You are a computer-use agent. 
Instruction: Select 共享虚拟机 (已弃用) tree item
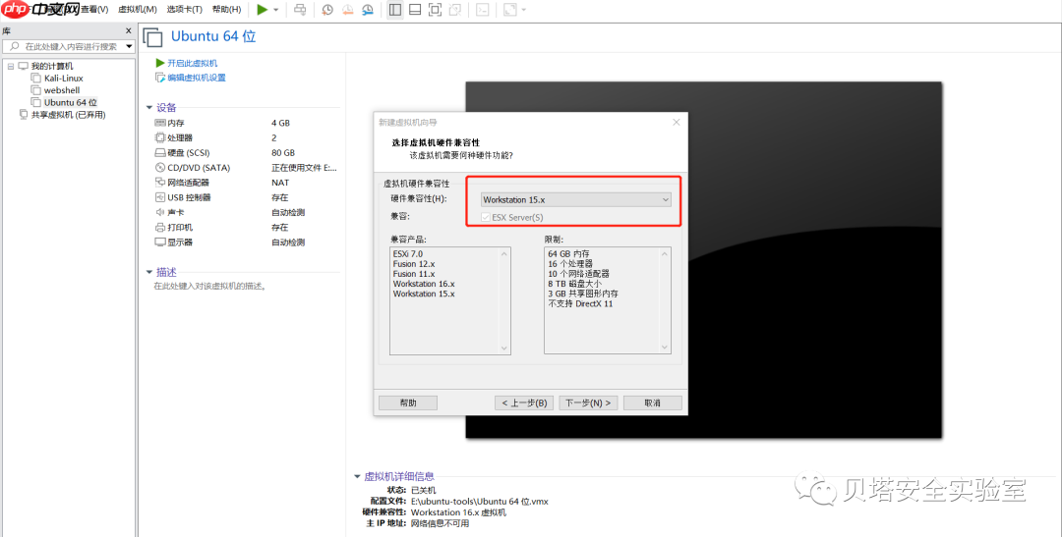69,115
